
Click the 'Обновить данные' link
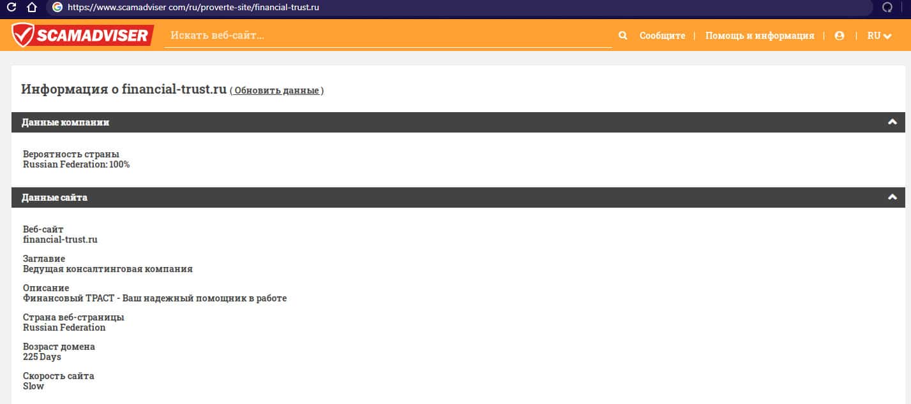[x=276, y=90]
